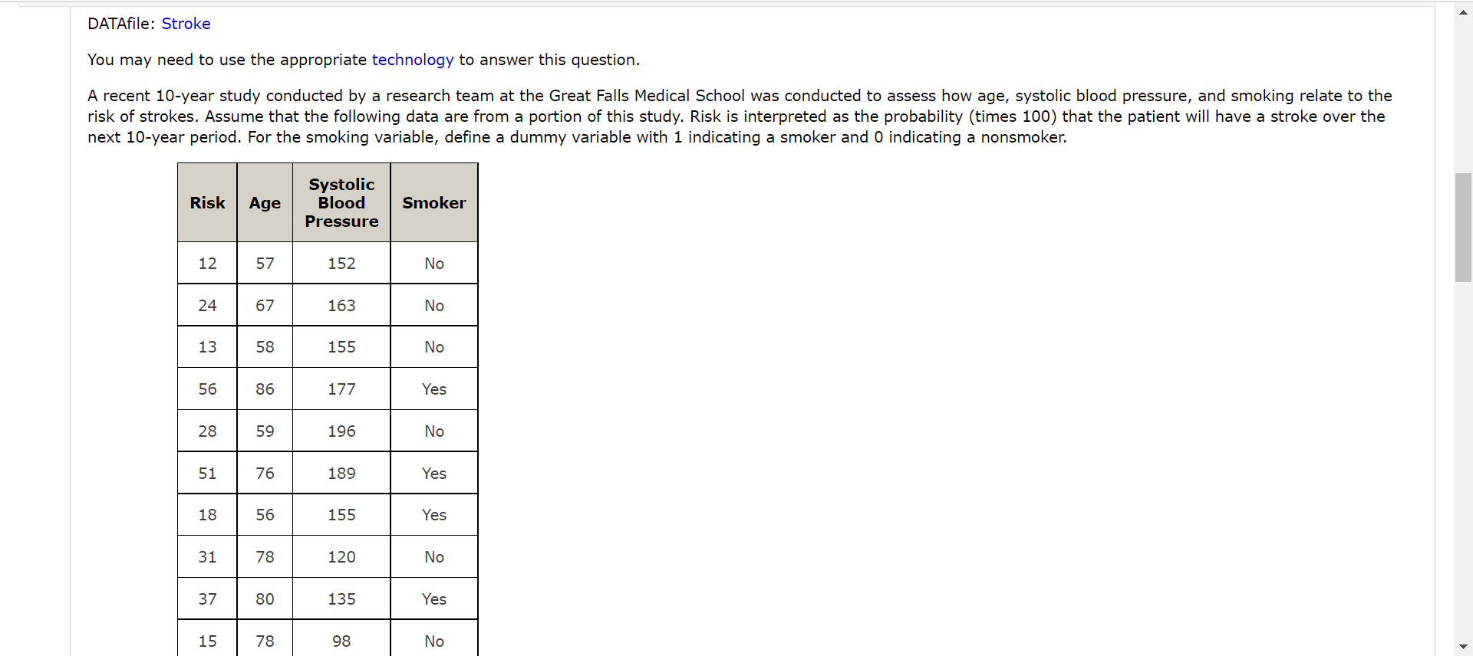Screen dimensions: 1473x656
Task: Click the scrollbar up arrow
Action: click(1462, 11)
